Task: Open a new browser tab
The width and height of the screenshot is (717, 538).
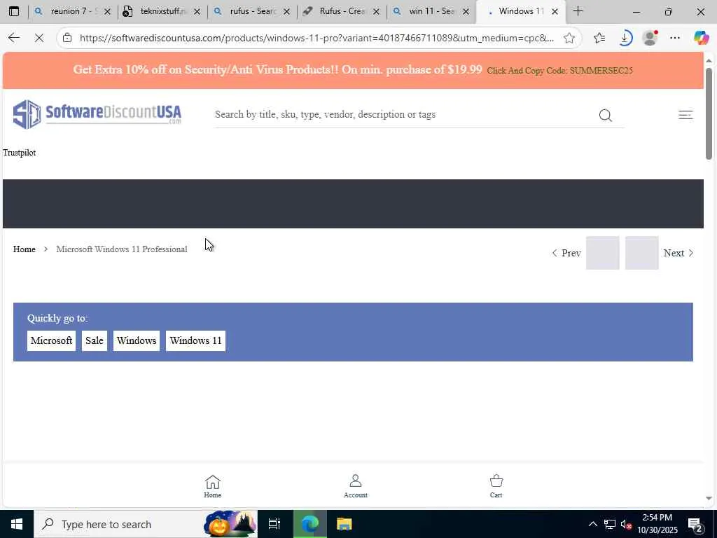Action: pyautogui.click(x=578, y=11)
